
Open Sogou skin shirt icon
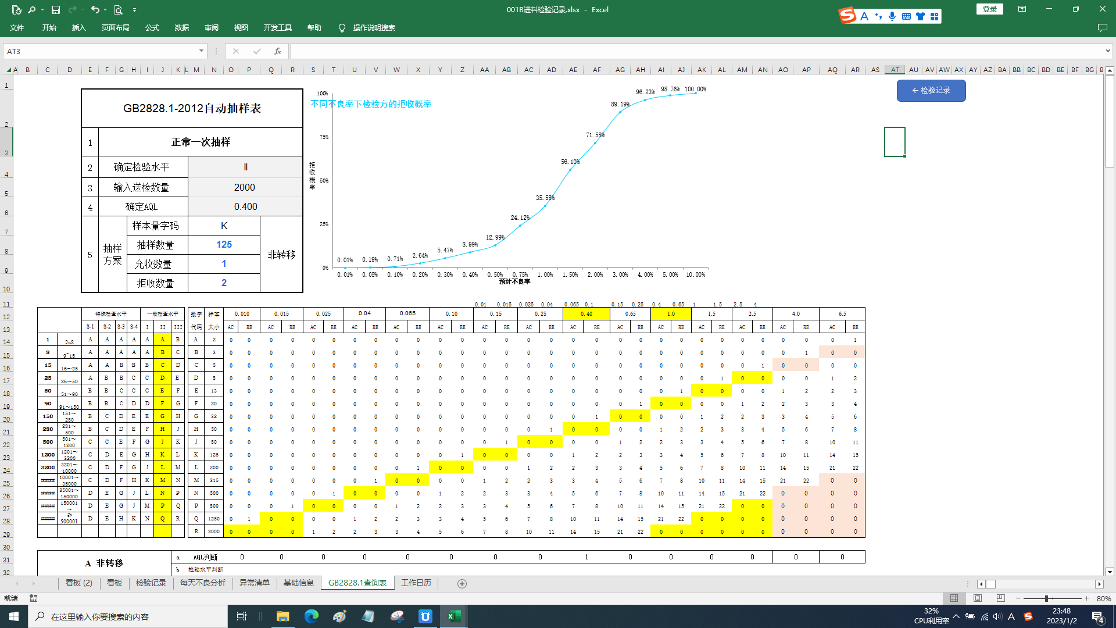coord(920,16)
